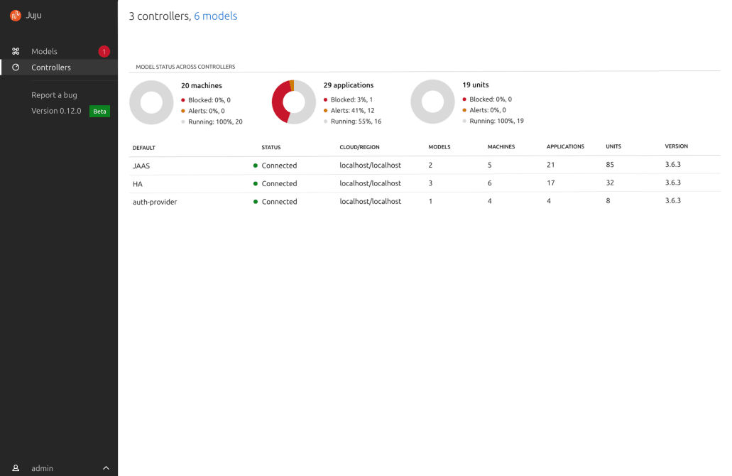Viewport: 732px width, 476px height.
Task: Click the red notification badge on Models
Action: pos(104,51)
